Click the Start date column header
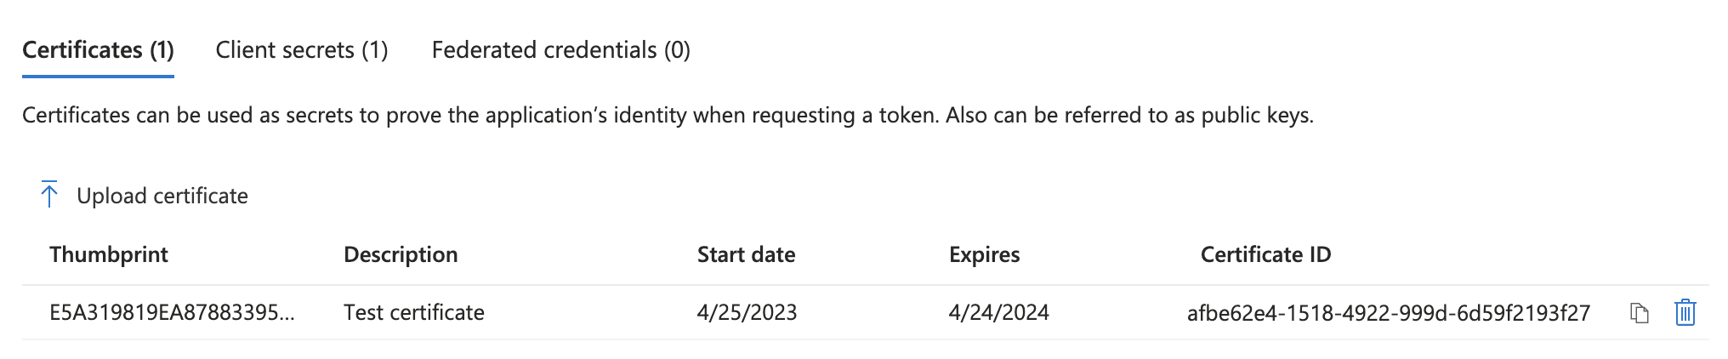Image resolution: width=1728 pixels, height=359 pixels. click(746, 254)
